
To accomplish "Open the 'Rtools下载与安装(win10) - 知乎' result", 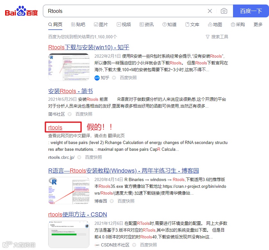I will [x=89, y=47].
